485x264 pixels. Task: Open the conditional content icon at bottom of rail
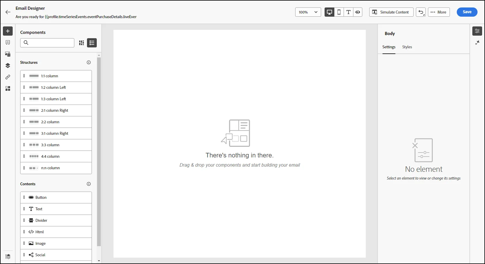pyautogui.click(x=8, y=257)
